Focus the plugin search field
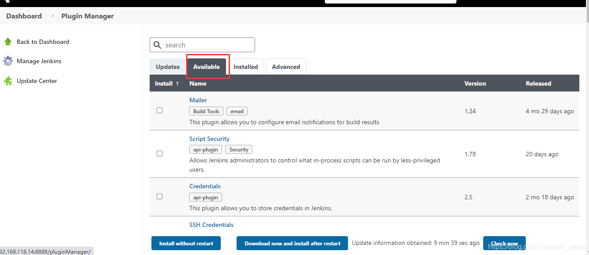Viewport: 589px width, 255px height. pyautogui.click(x=202, y=45)
